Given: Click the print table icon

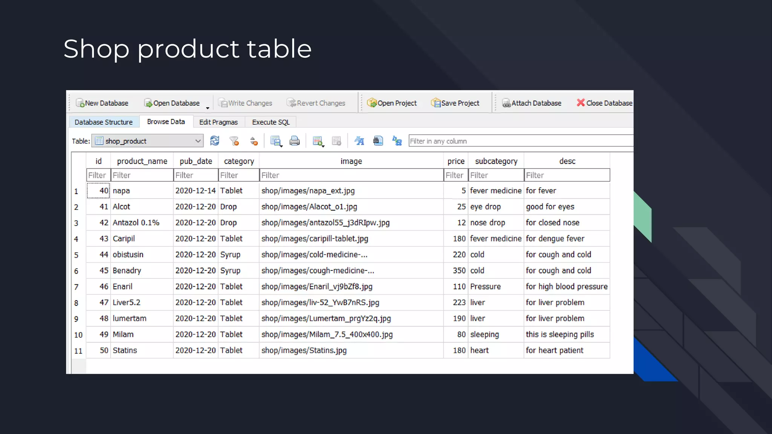Looking at the screenshot, I should [294, 141].
